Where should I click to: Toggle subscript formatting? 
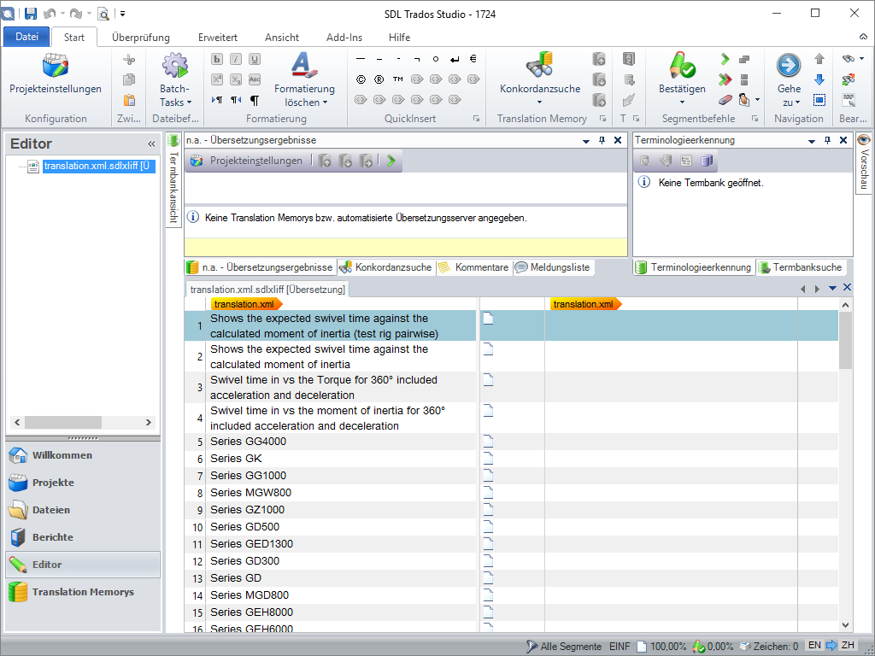pos(236,79)
